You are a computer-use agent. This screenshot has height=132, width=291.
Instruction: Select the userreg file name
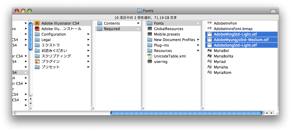tap(161, 62)
